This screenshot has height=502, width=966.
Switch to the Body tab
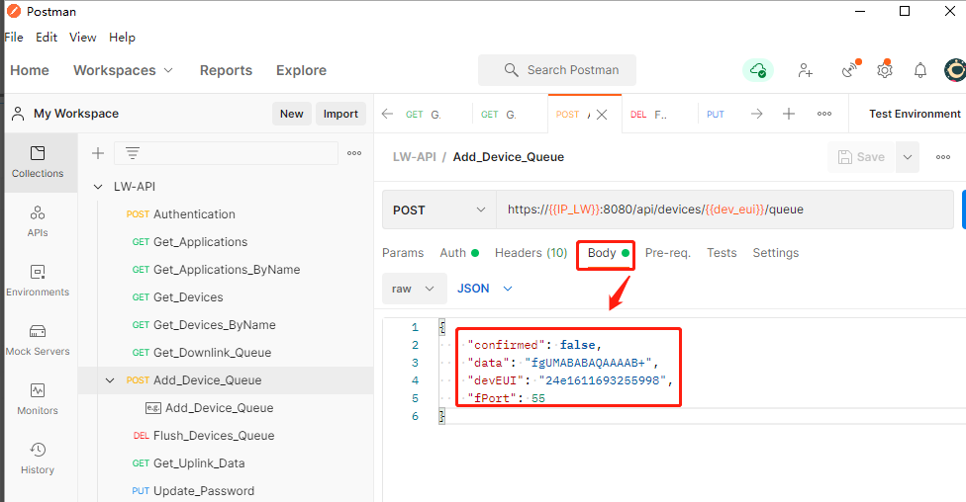pyautogui.click(x=608, y=253)
